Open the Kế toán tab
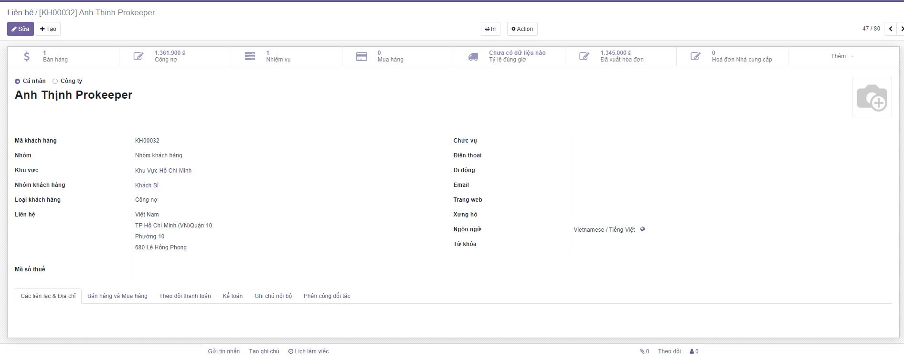Image resolution: width=904 pixels, height=360 pixels. coord(233,296)
